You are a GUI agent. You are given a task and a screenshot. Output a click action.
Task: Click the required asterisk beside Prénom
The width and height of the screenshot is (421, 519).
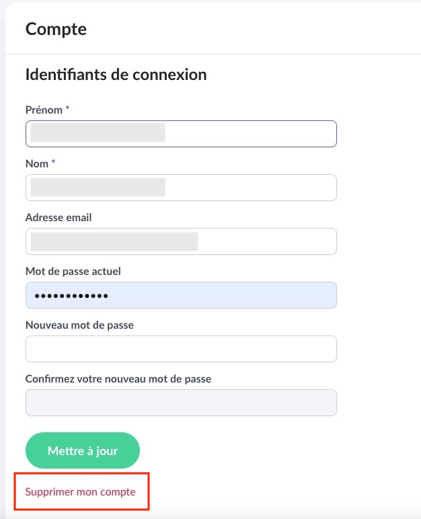(x=67, y=109)
